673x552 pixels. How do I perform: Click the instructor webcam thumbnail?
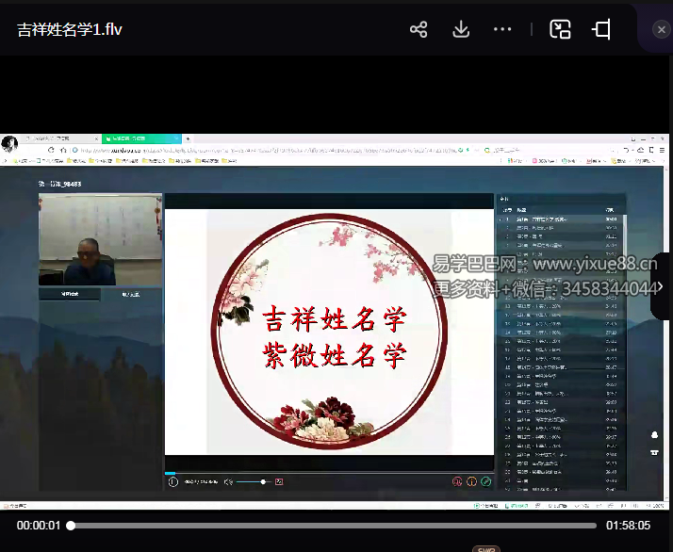coord(101,239)
